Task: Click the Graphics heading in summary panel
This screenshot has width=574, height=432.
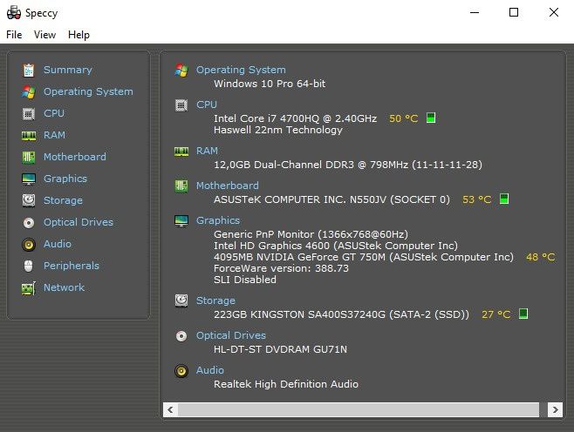Action: tap(218, 220)
